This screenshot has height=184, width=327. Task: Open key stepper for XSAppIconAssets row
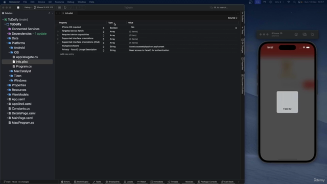103,47
